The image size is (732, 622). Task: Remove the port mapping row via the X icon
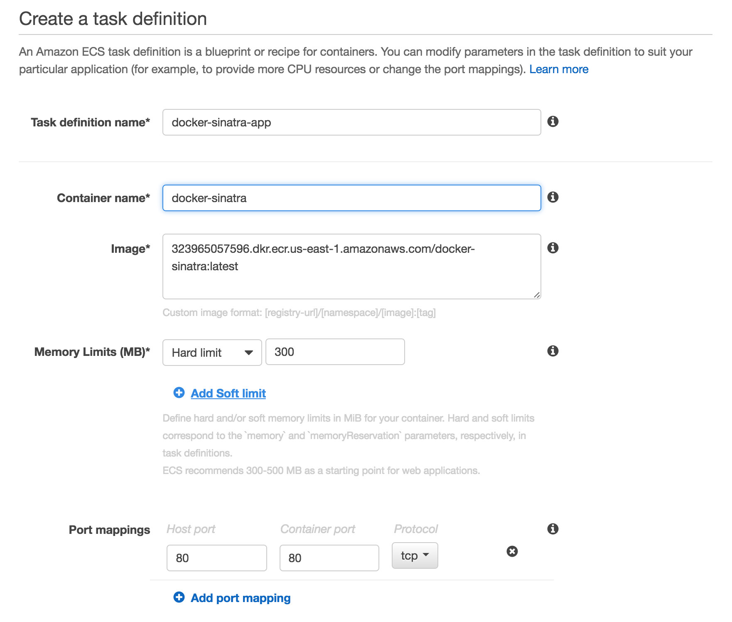tap(513, 552)
